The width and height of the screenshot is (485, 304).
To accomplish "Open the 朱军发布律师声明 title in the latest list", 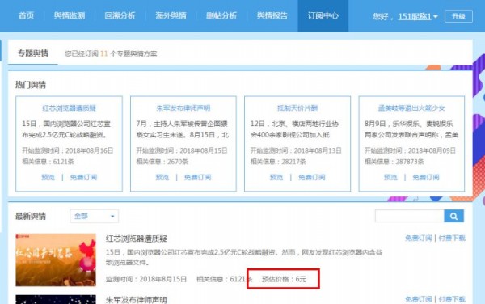I will click(x=137, y=300).
